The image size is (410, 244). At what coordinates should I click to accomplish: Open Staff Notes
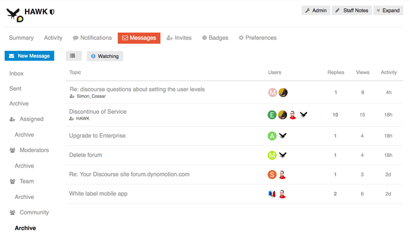[351, 10]
